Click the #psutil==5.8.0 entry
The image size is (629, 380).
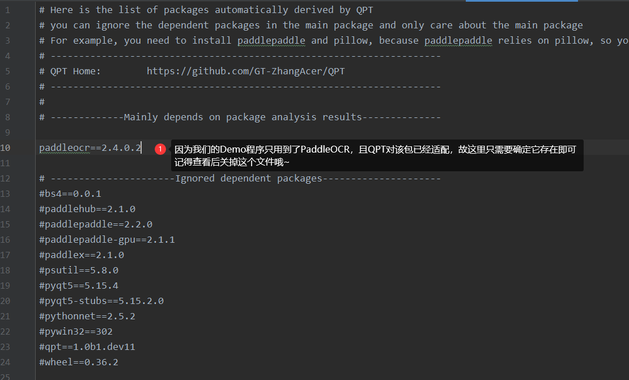tap(78, 270)
